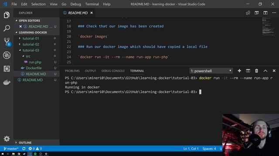Collapse the src folder

pyautogui.click(x=28, y=56)
